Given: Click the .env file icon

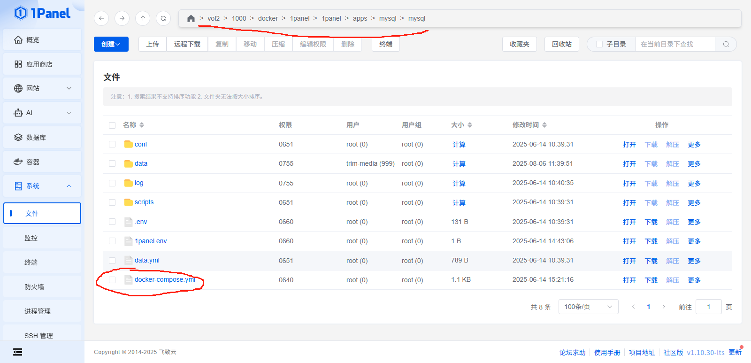Looking at the screenshot, I should pyautogui.click(x=128, y=222).
